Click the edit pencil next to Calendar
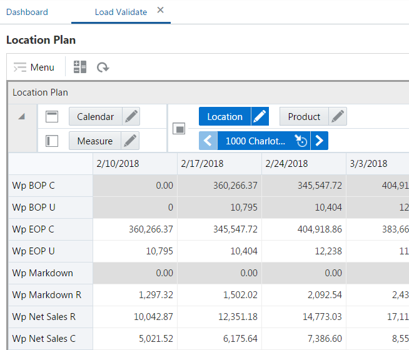The width and height of the screenshot is (409, 350). pos(131,117)
